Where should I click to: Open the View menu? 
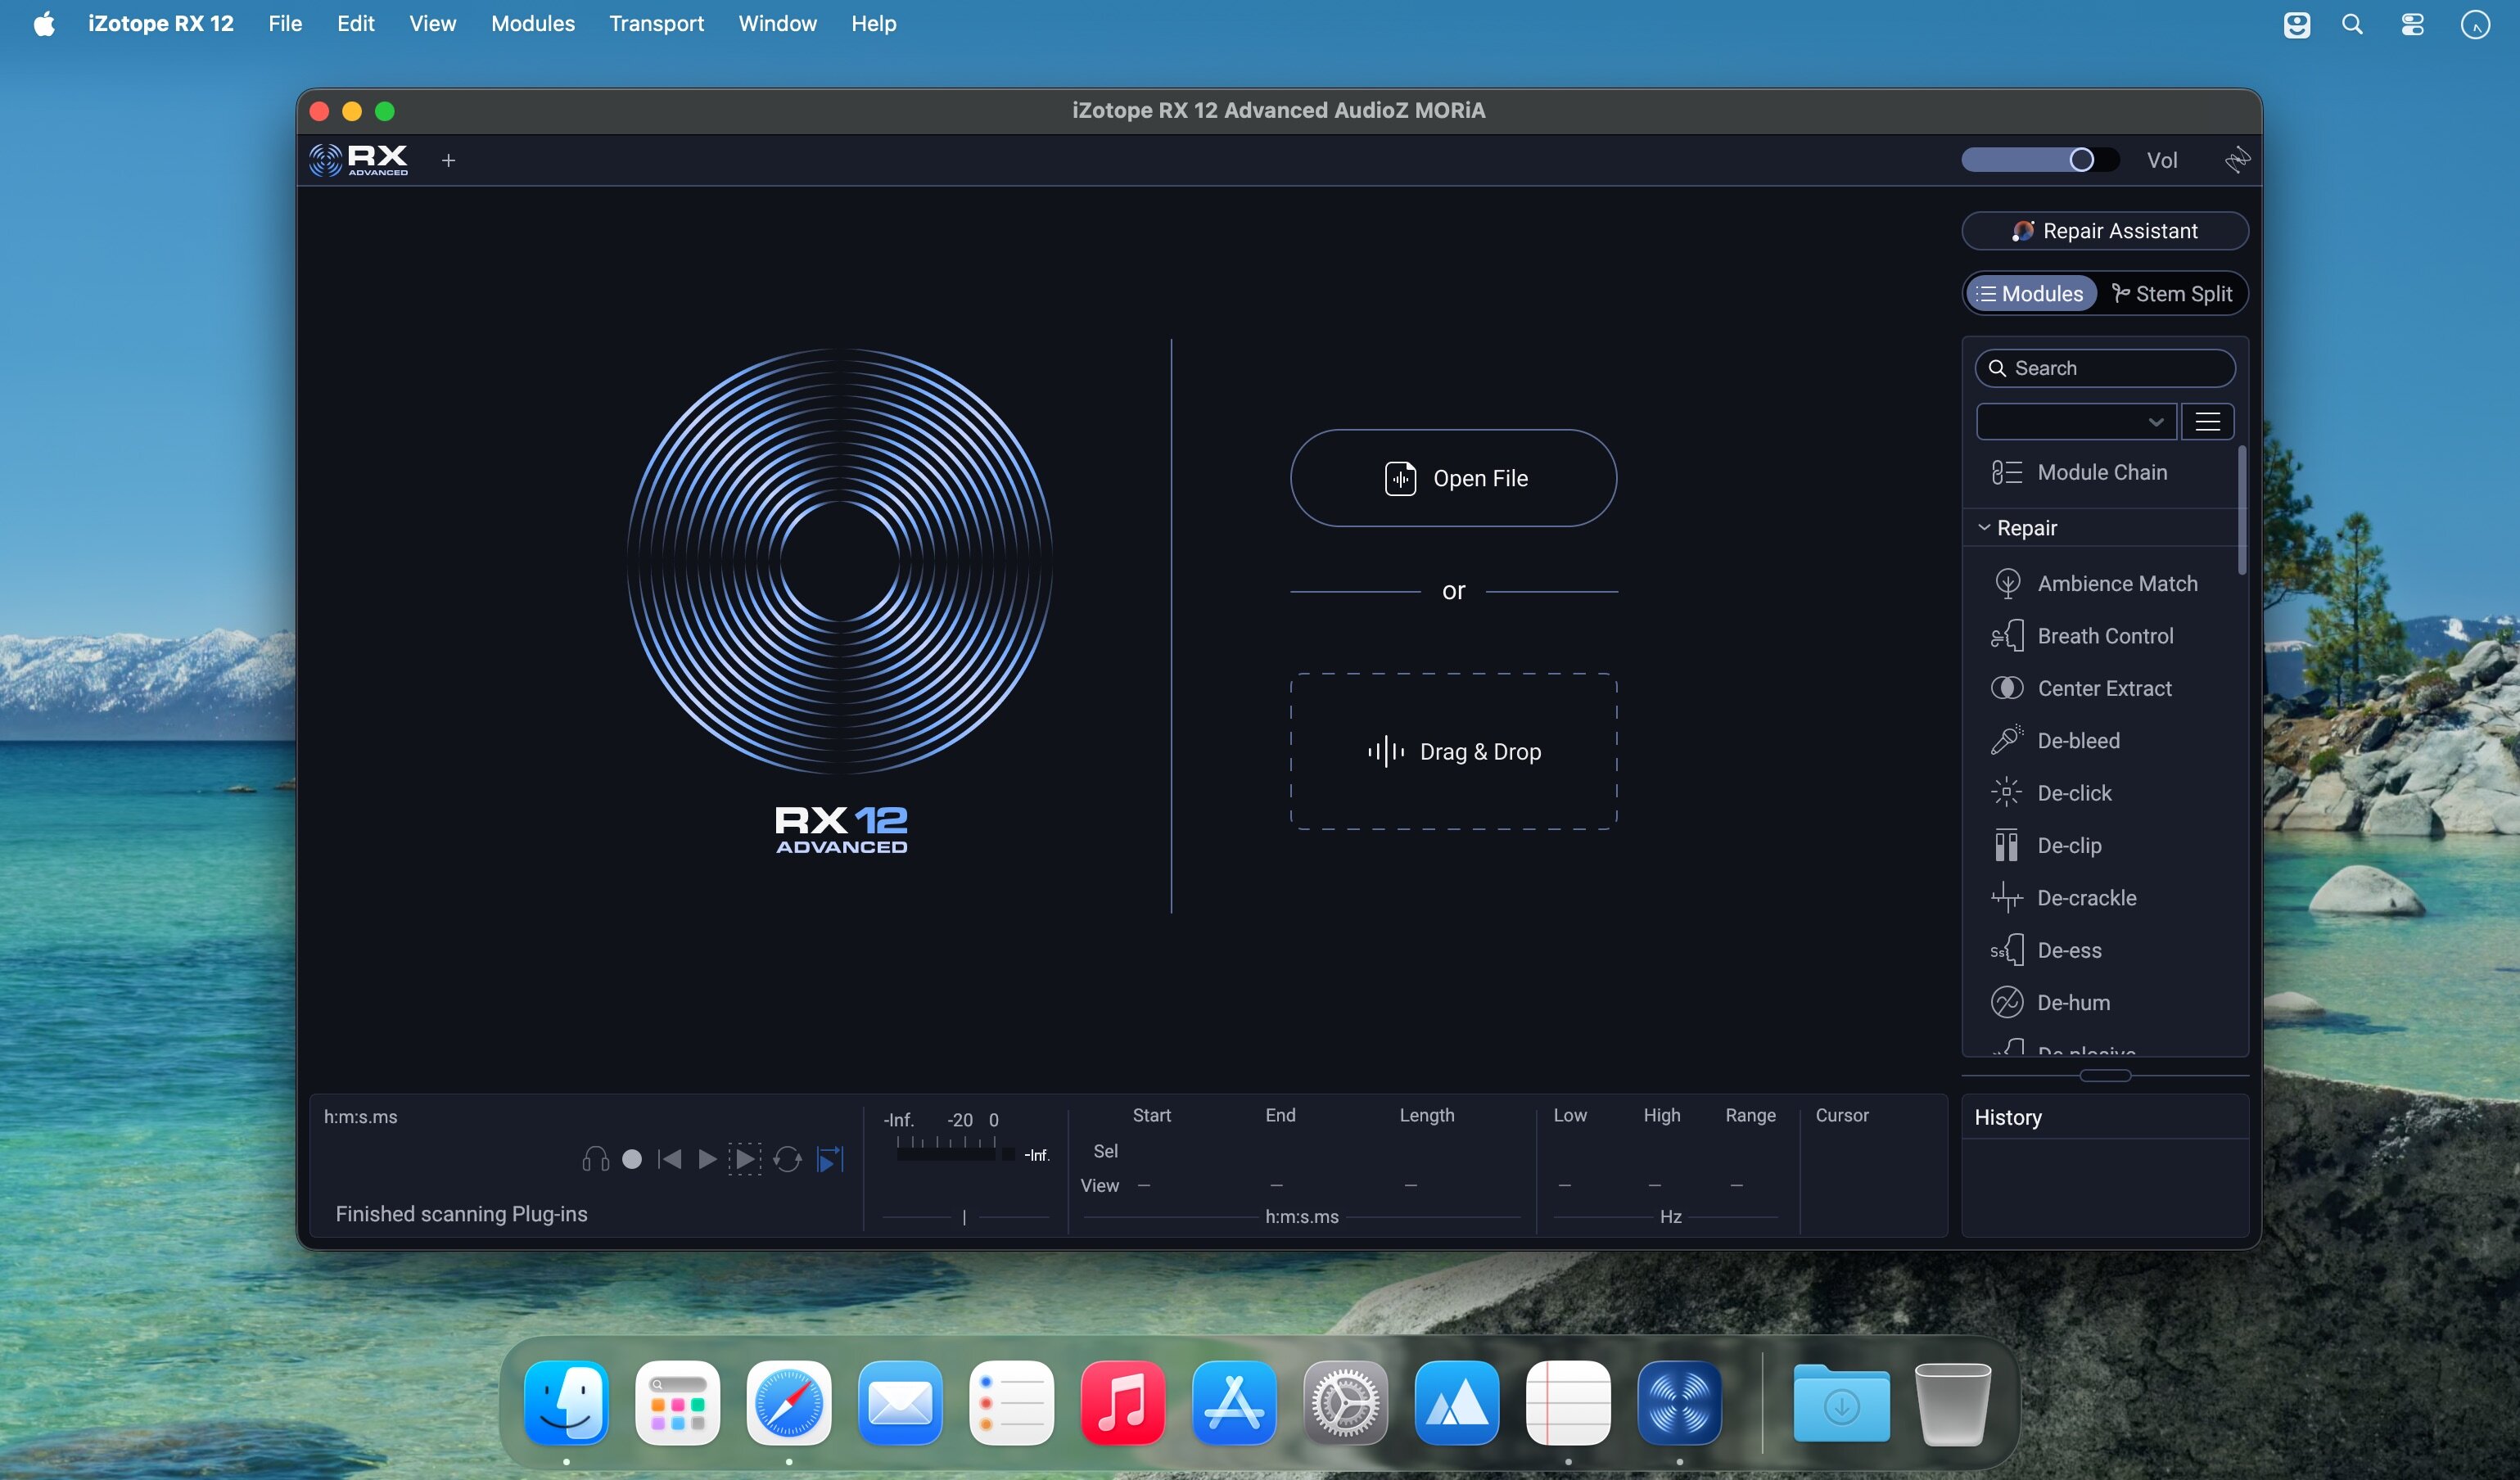tap(432, 23)
